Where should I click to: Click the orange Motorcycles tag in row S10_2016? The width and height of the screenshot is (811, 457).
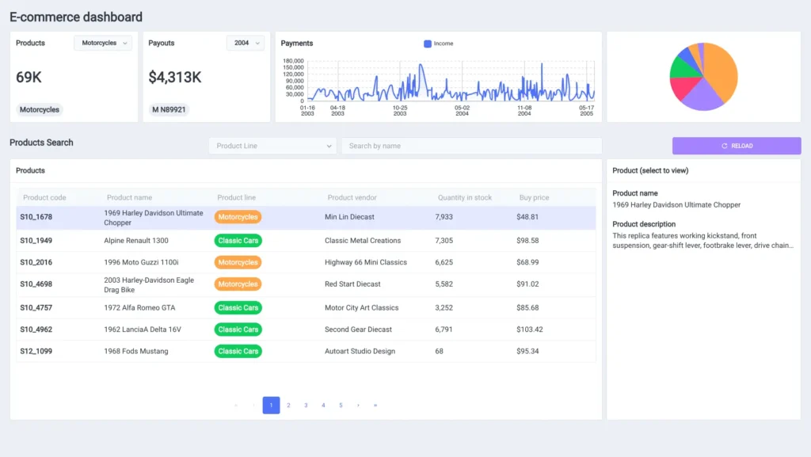238,262
